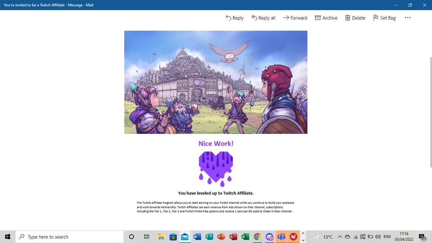
Task: Launch Access from the taskbar
Action: click(233, 237)
